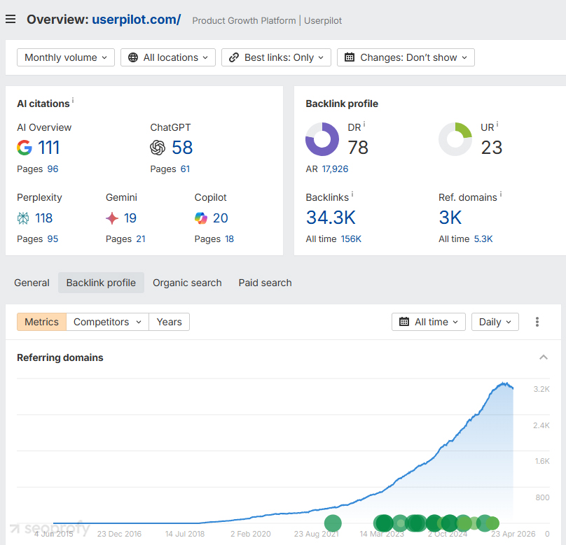
Task: Open ChatGPT Pages 61 link
Action: click(x=185, y=169)
